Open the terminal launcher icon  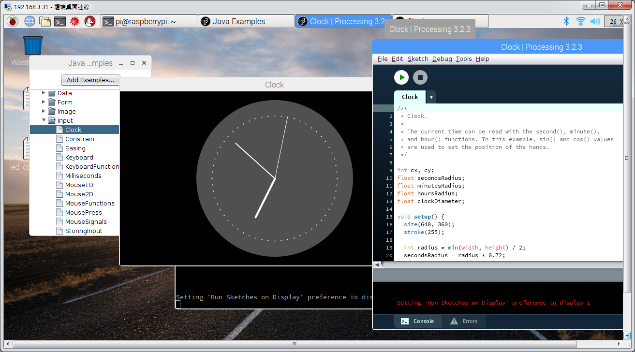pyautogui.click(x=60, y=21)
